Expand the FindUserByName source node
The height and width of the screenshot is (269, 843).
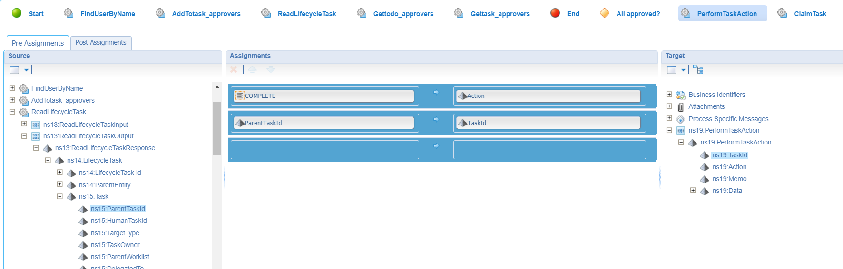coord(12,88)
